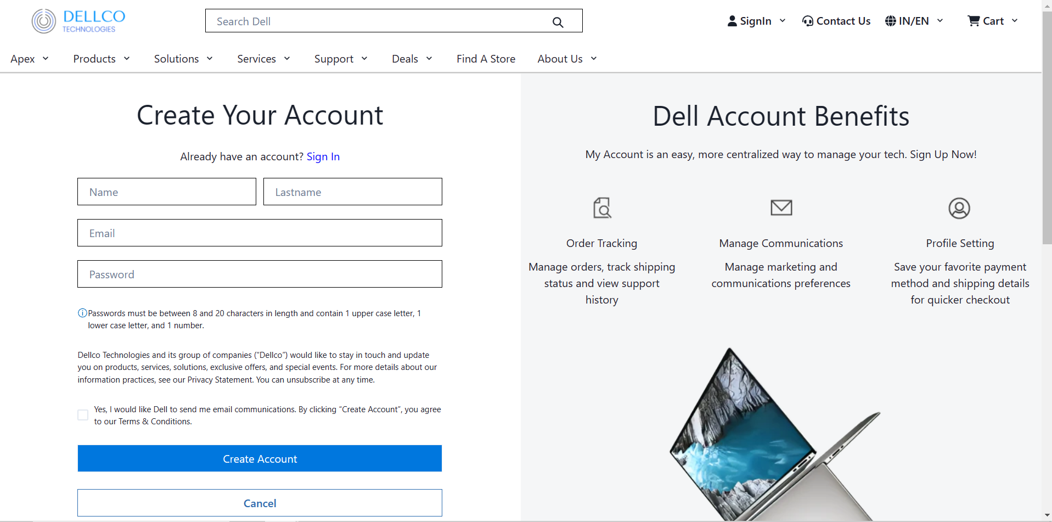Screen dimensions: 1052x522
Task: Click the Cancel button
Action: click(260, 503)
